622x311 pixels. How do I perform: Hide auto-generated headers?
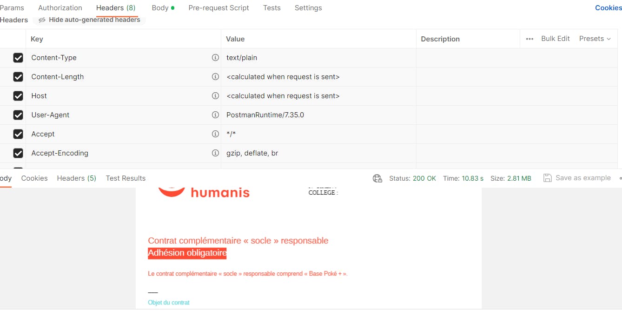point(89,20)
